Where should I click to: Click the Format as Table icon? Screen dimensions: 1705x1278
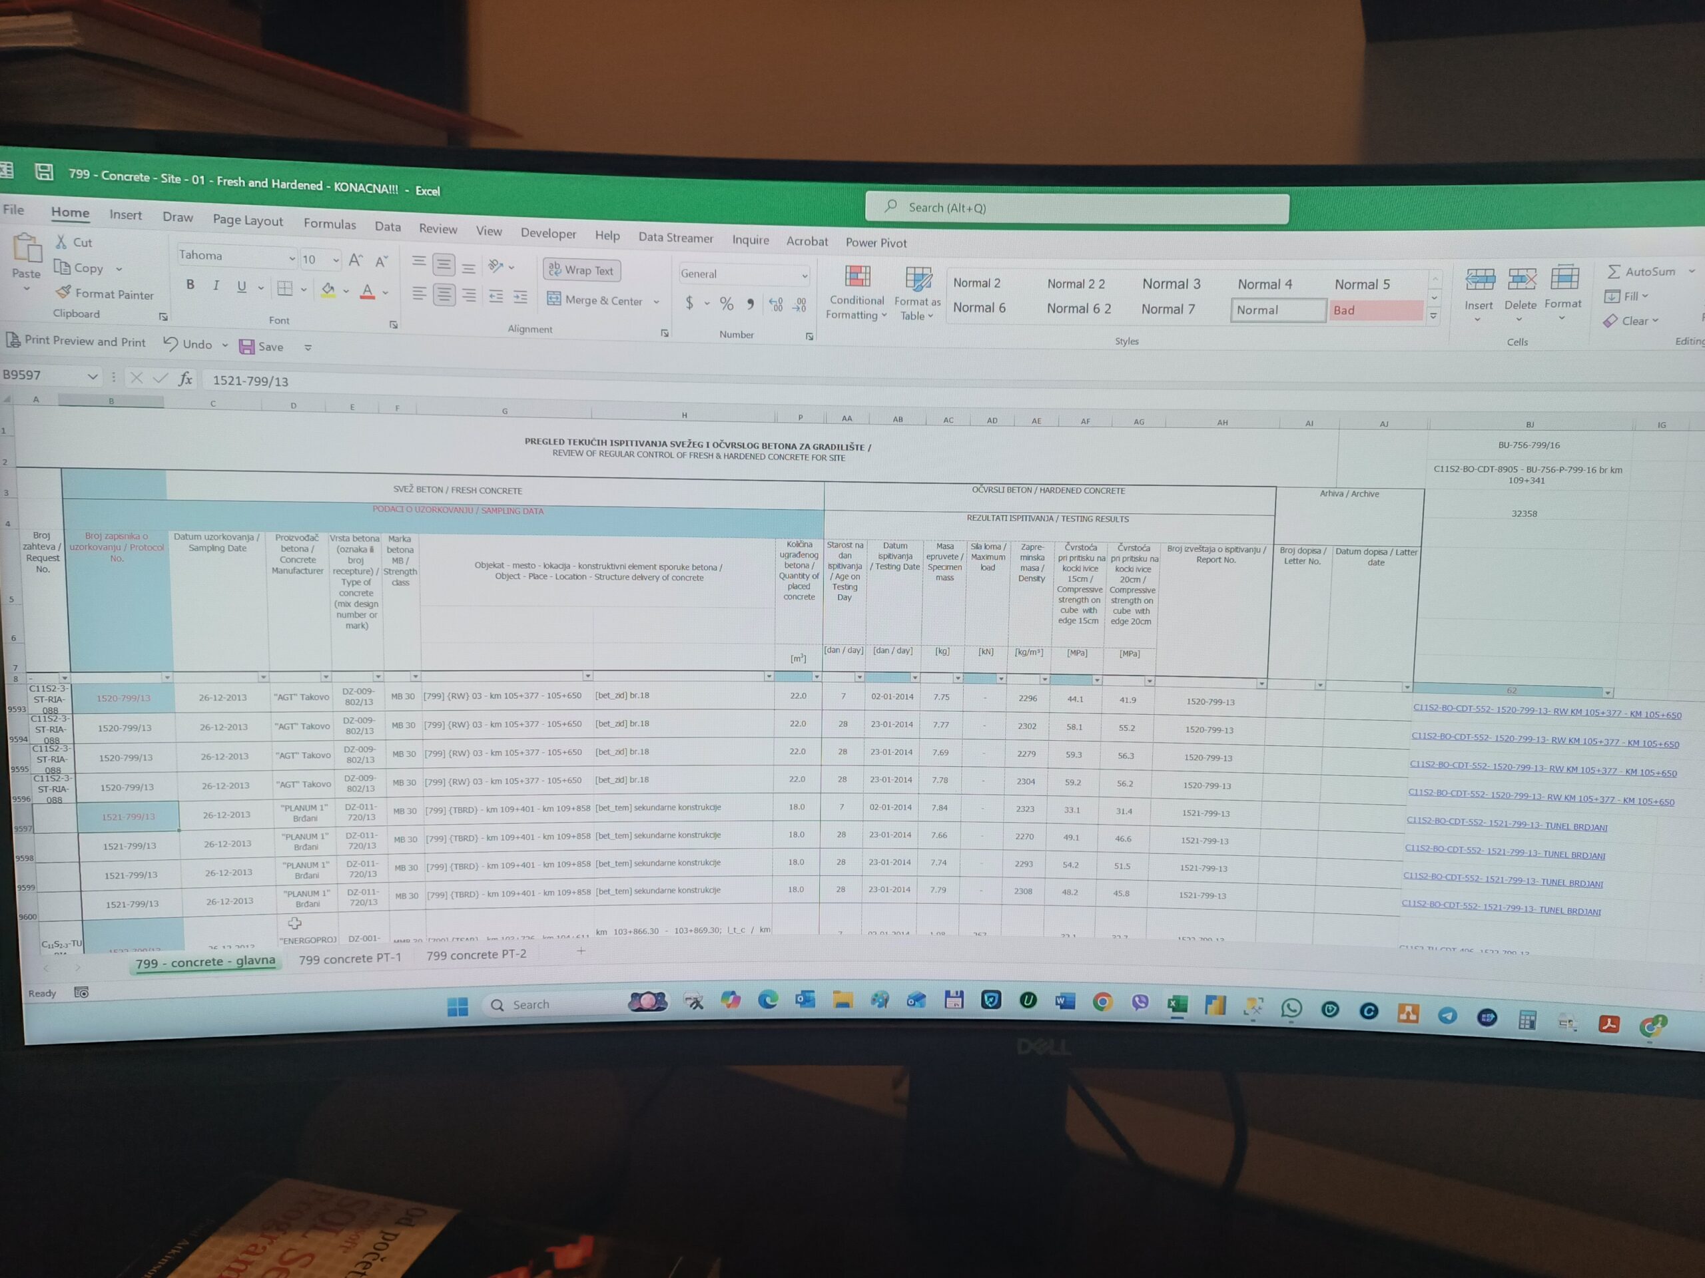(918, 279)
